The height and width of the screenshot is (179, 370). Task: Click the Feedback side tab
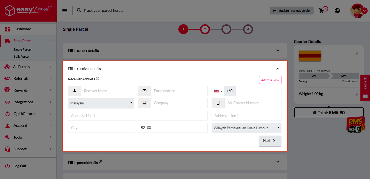[x=365, y=88]
